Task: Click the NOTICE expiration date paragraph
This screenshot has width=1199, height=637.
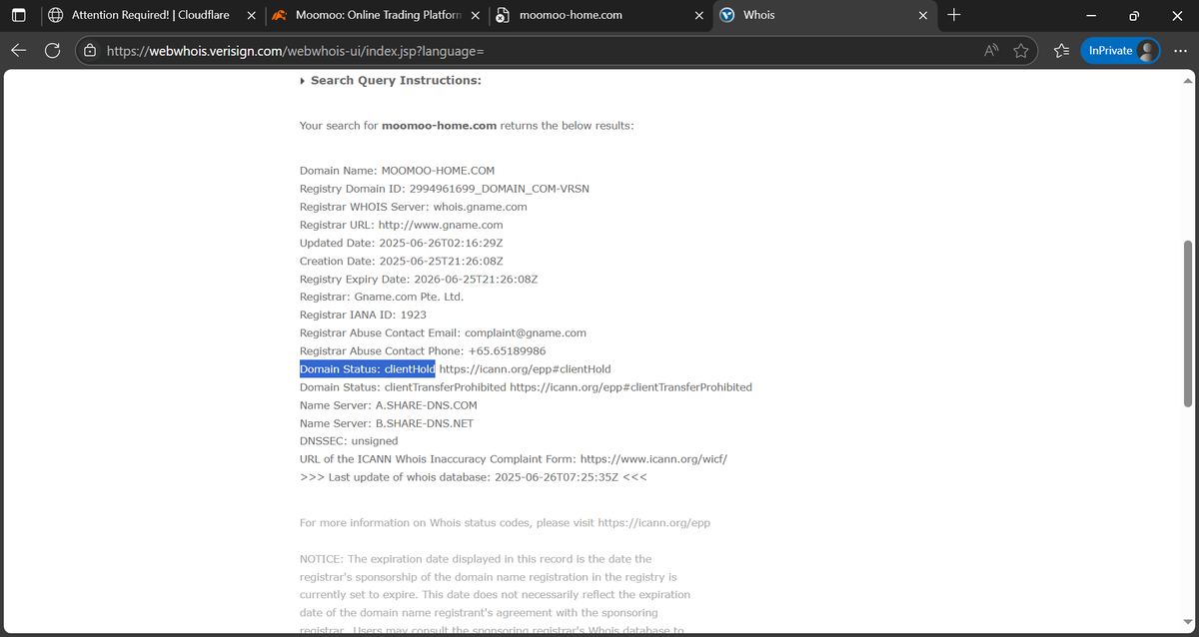Action: coord(495,595)
